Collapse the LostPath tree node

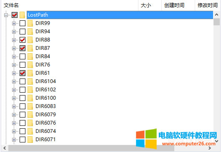click(6, 15)
